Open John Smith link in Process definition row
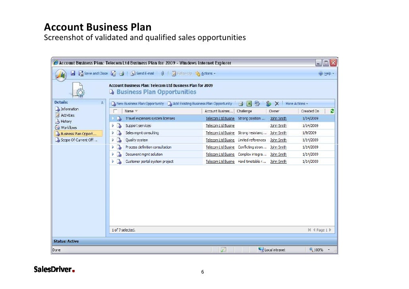Viewport: 409px width, 289px height. click(278, 147)
